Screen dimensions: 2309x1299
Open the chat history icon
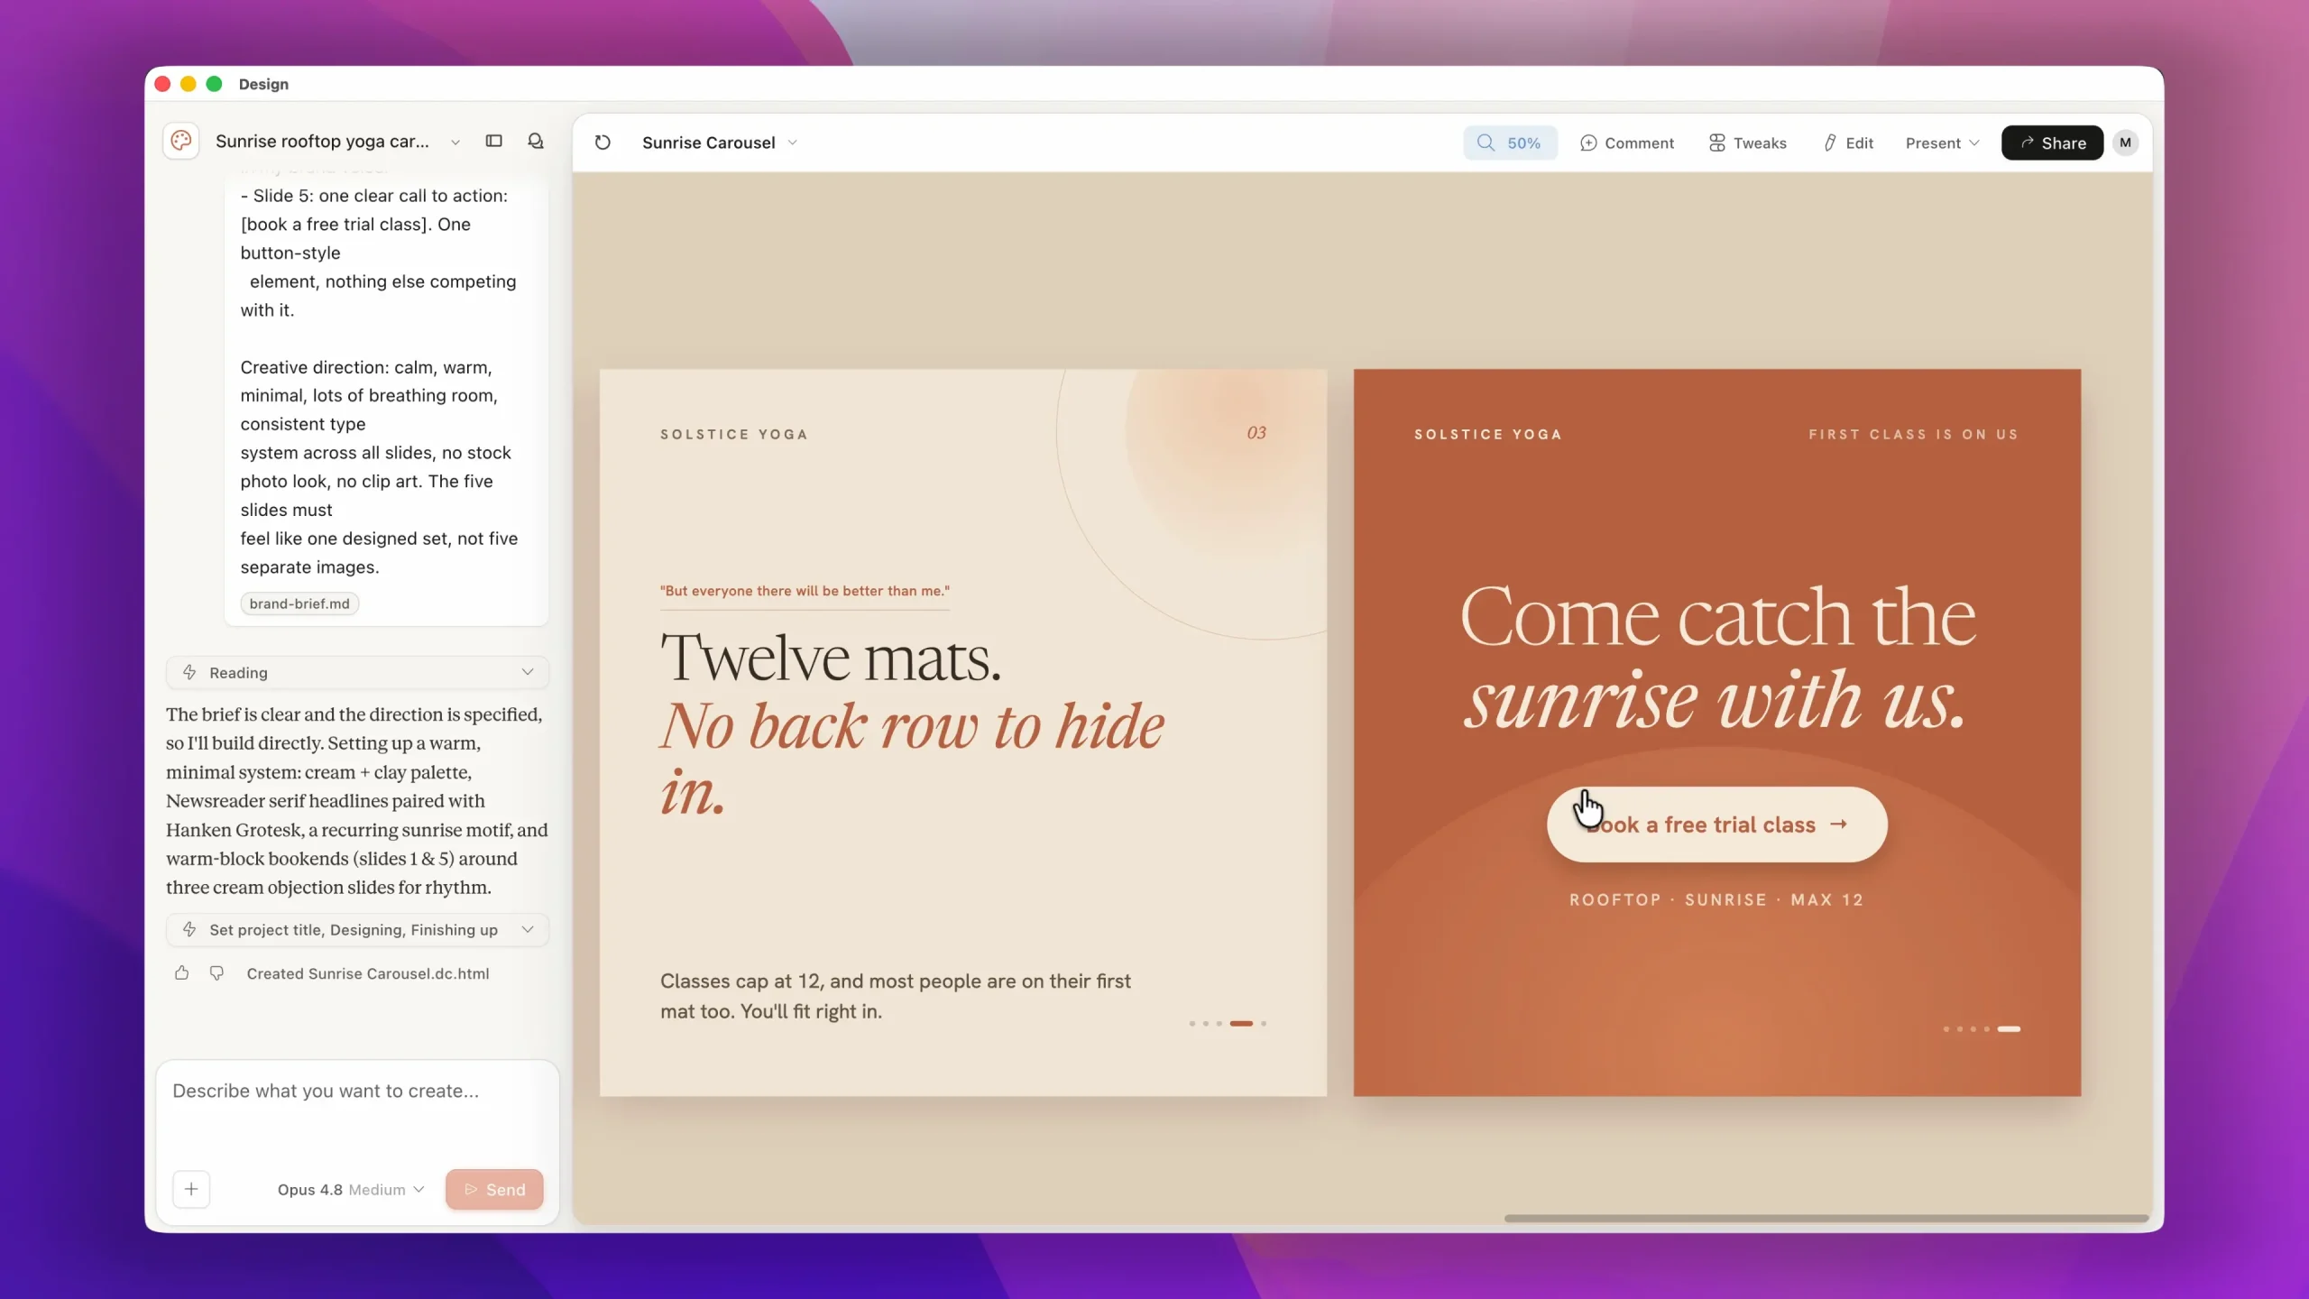[x=536, y=141]
